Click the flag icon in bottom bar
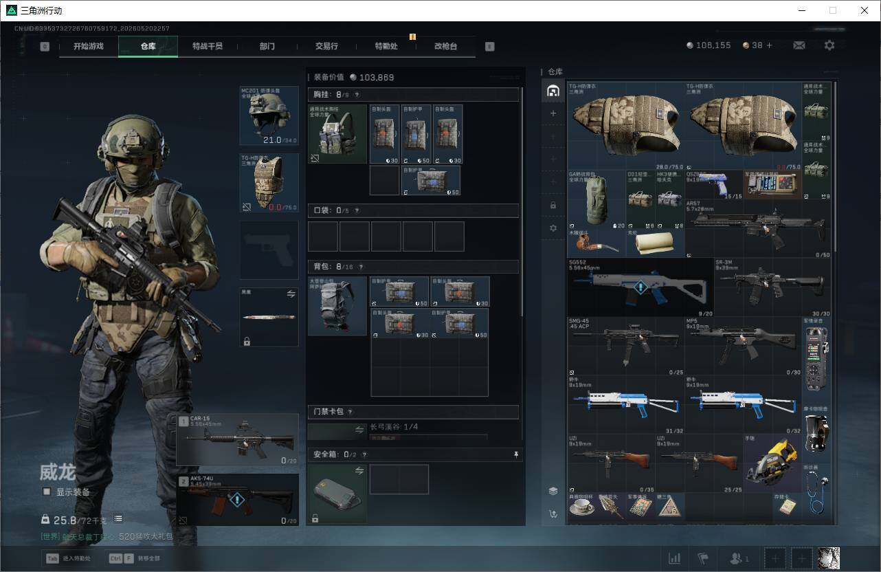 point(703,558)
